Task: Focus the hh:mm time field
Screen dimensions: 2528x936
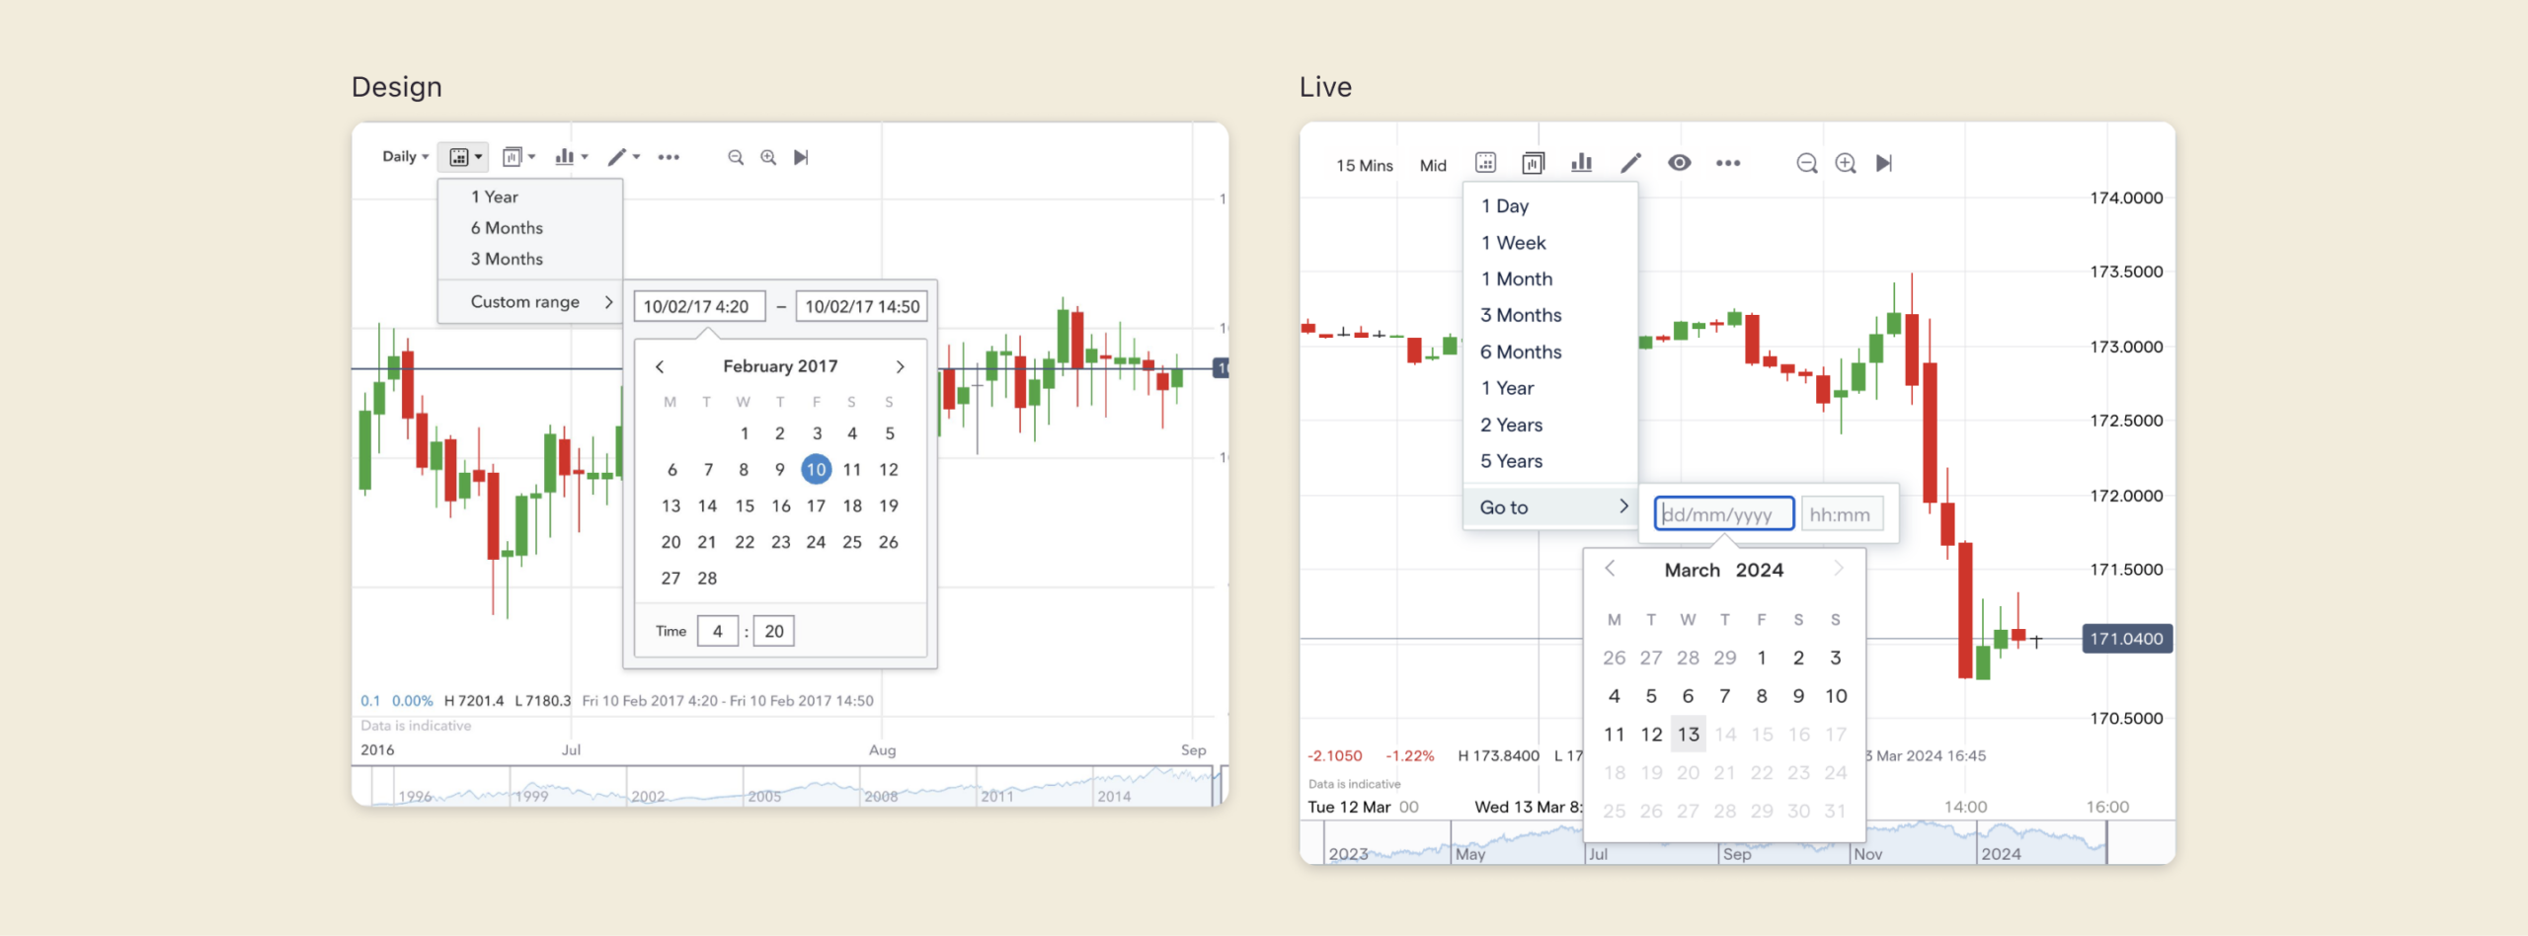Action: (x=1842, y=514)
